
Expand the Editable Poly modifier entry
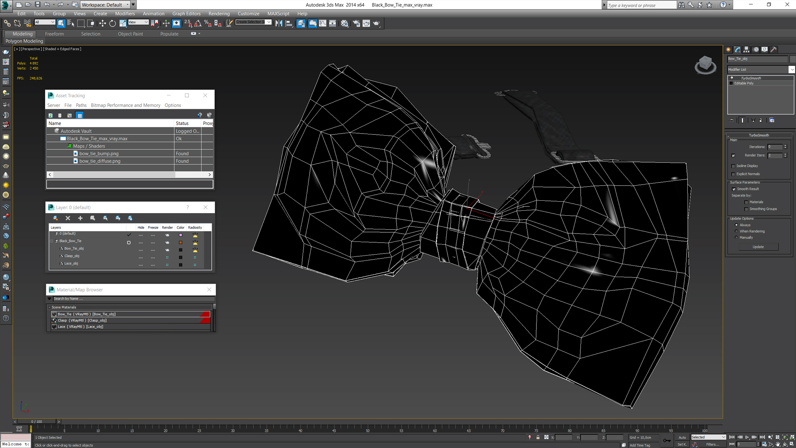[731, 83]
